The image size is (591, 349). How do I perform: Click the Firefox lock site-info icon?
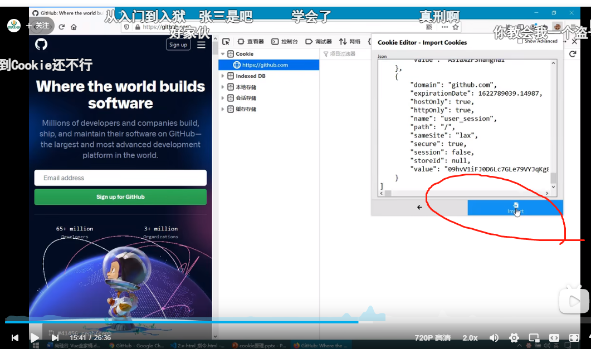click(138, 27)
